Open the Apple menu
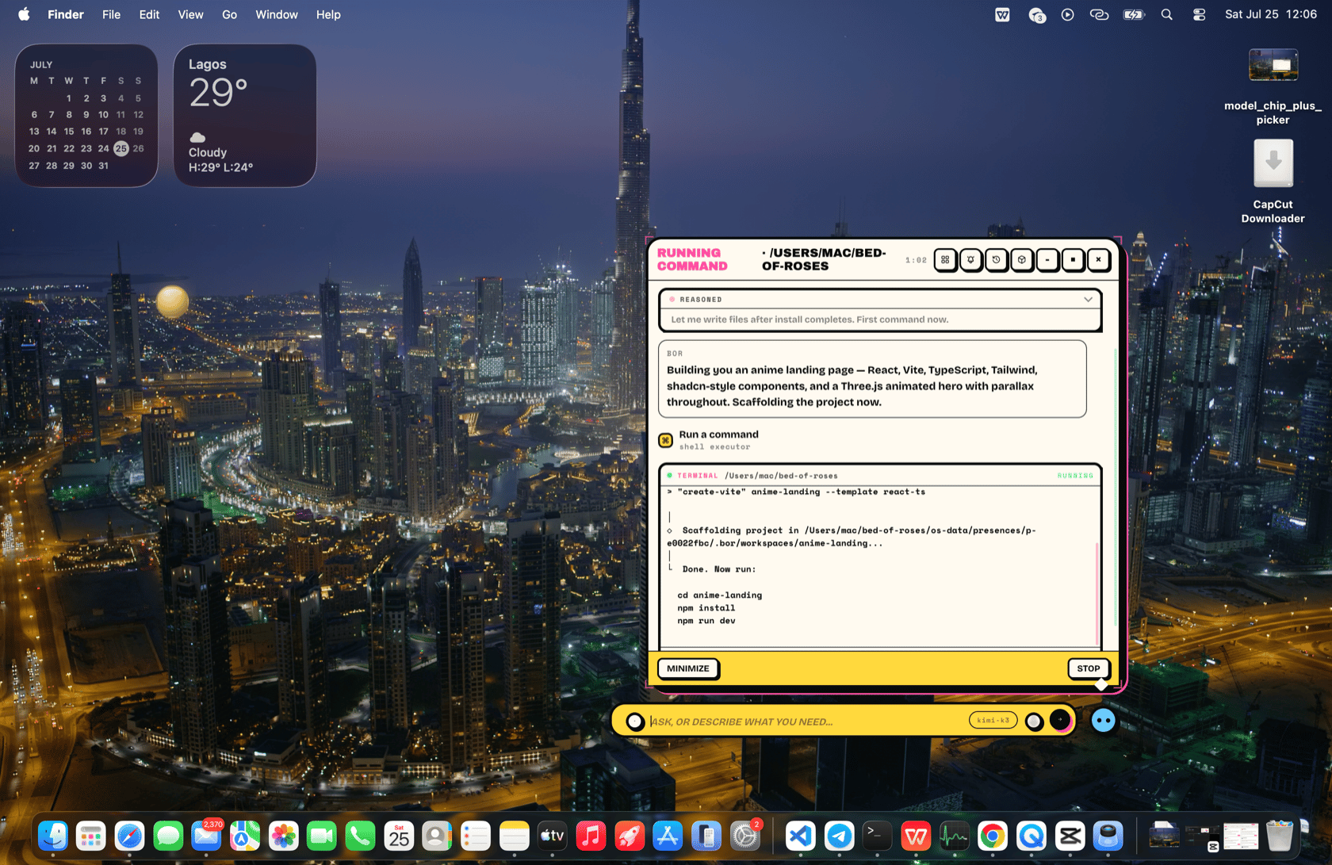This screenshot has width=1332, height=865. pos(24,14)
